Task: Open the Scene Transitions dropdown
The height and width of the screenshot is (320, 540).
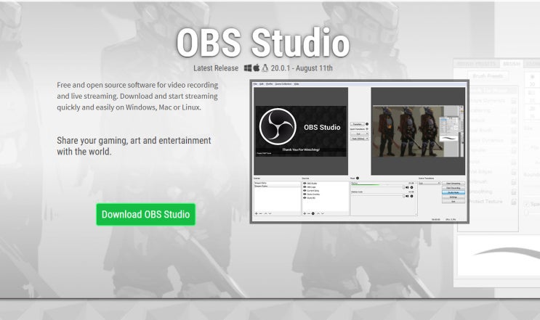Action: pyautogui.click(x=430, y=183)
